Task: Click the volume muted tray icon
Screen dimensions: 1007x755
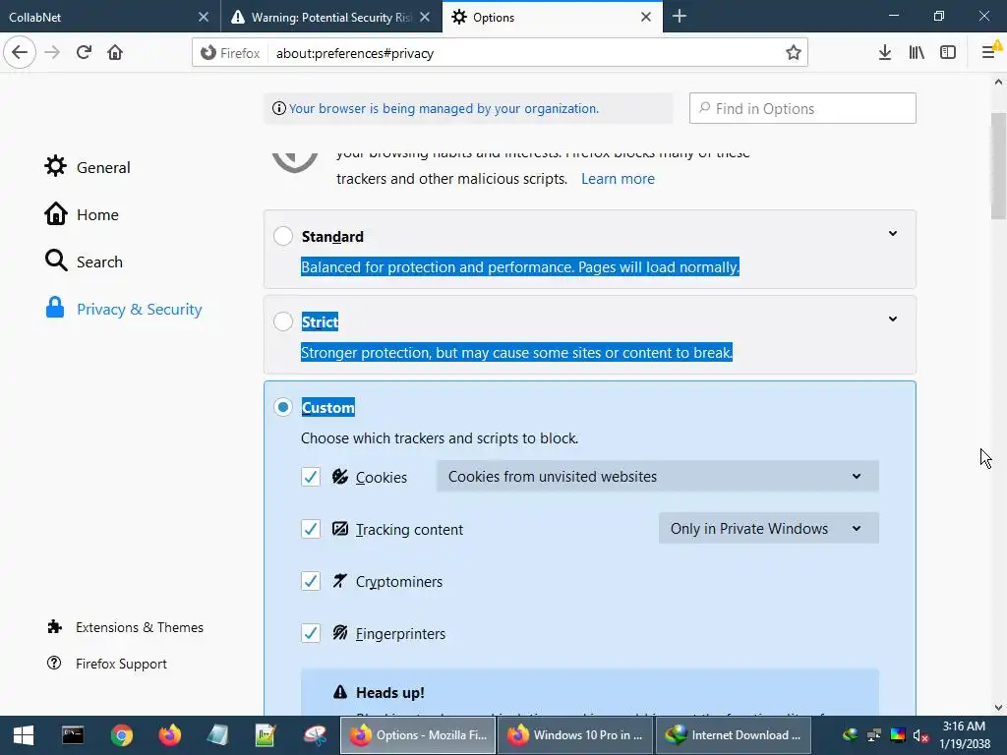Action: (x=920, y=735)
